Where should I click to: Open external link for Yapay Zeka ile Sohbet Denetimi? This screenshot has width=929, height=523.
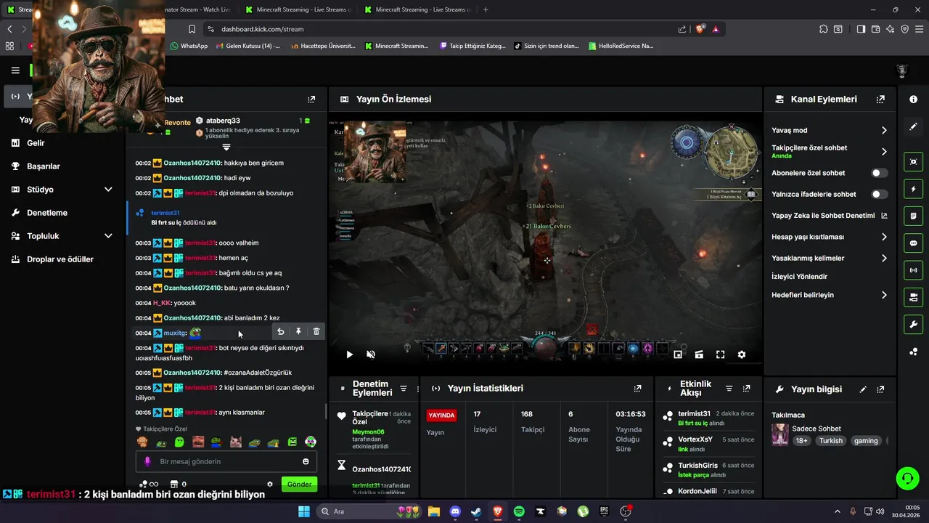tap(884, 216)
